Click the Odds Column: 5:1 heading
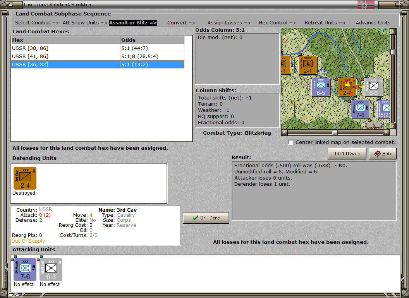Screen dimensions: 409x298 pyautogui.click(x=220, y=30)
